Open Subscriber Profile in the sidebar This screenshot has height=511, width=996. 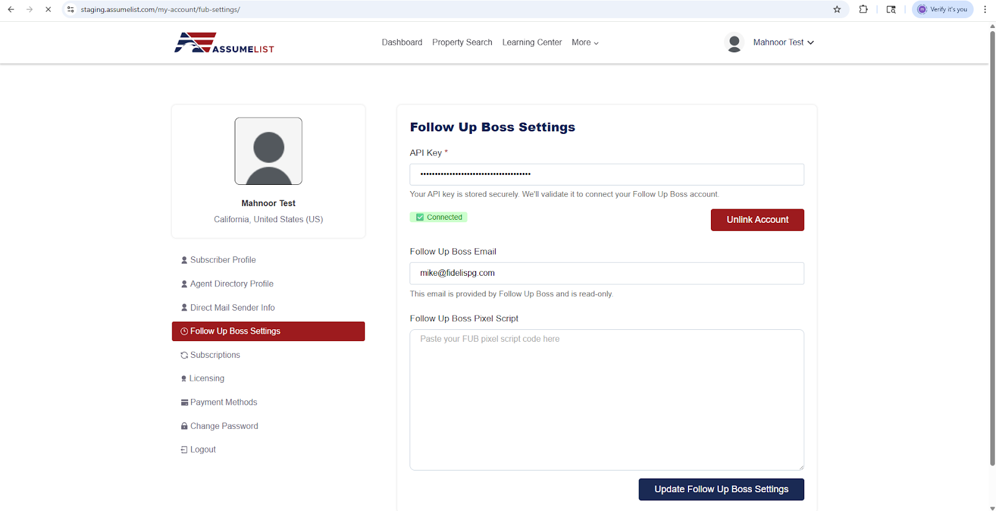click(x=218, y=260)
